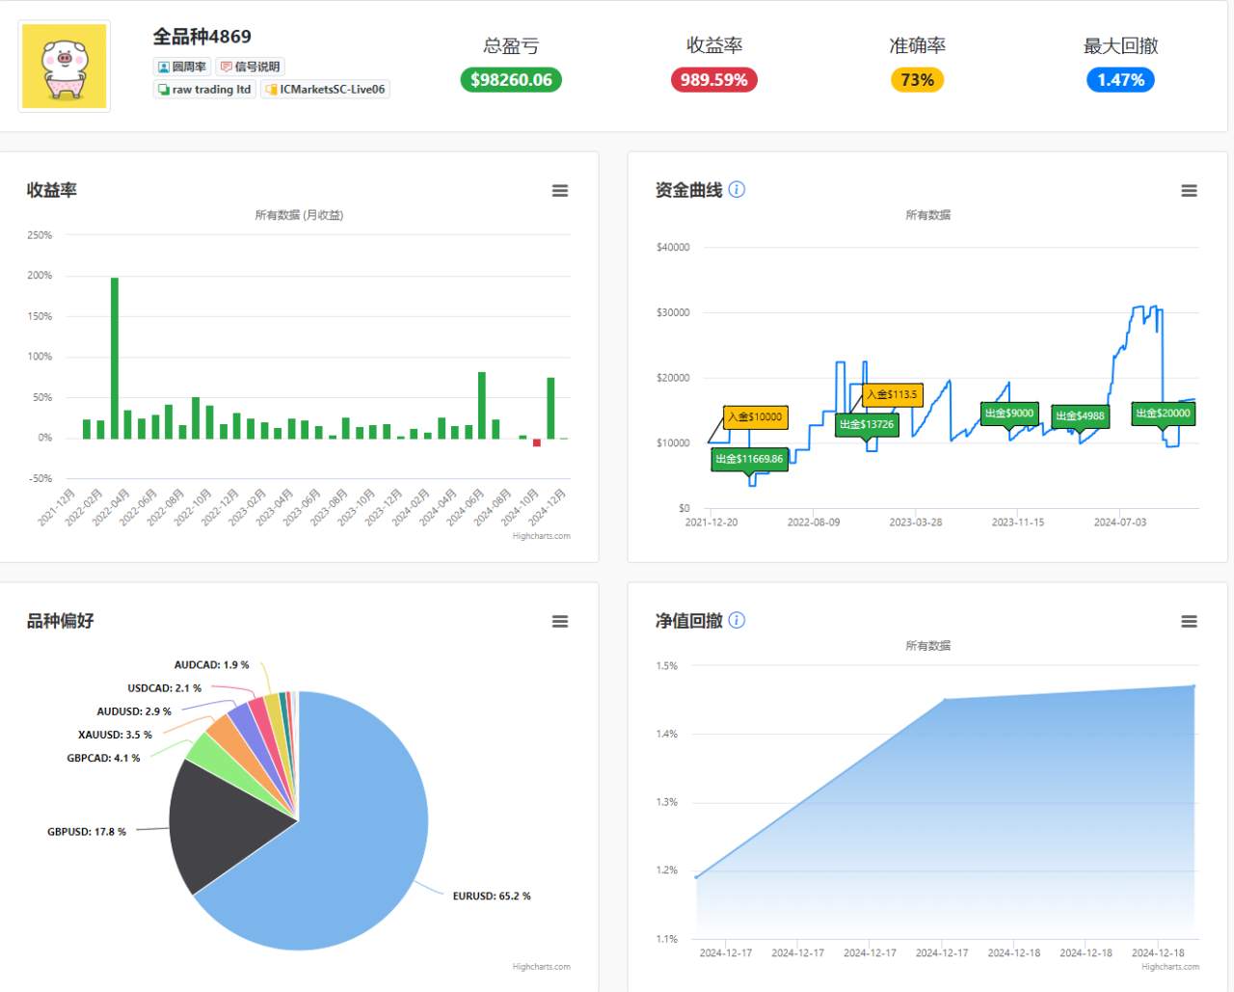Click the 73% accuracy badge
This screenshot has height=992, width=1234.
917,80
